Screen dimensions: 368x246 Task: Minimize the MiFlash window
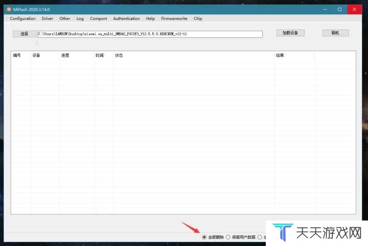pos(325,10)
